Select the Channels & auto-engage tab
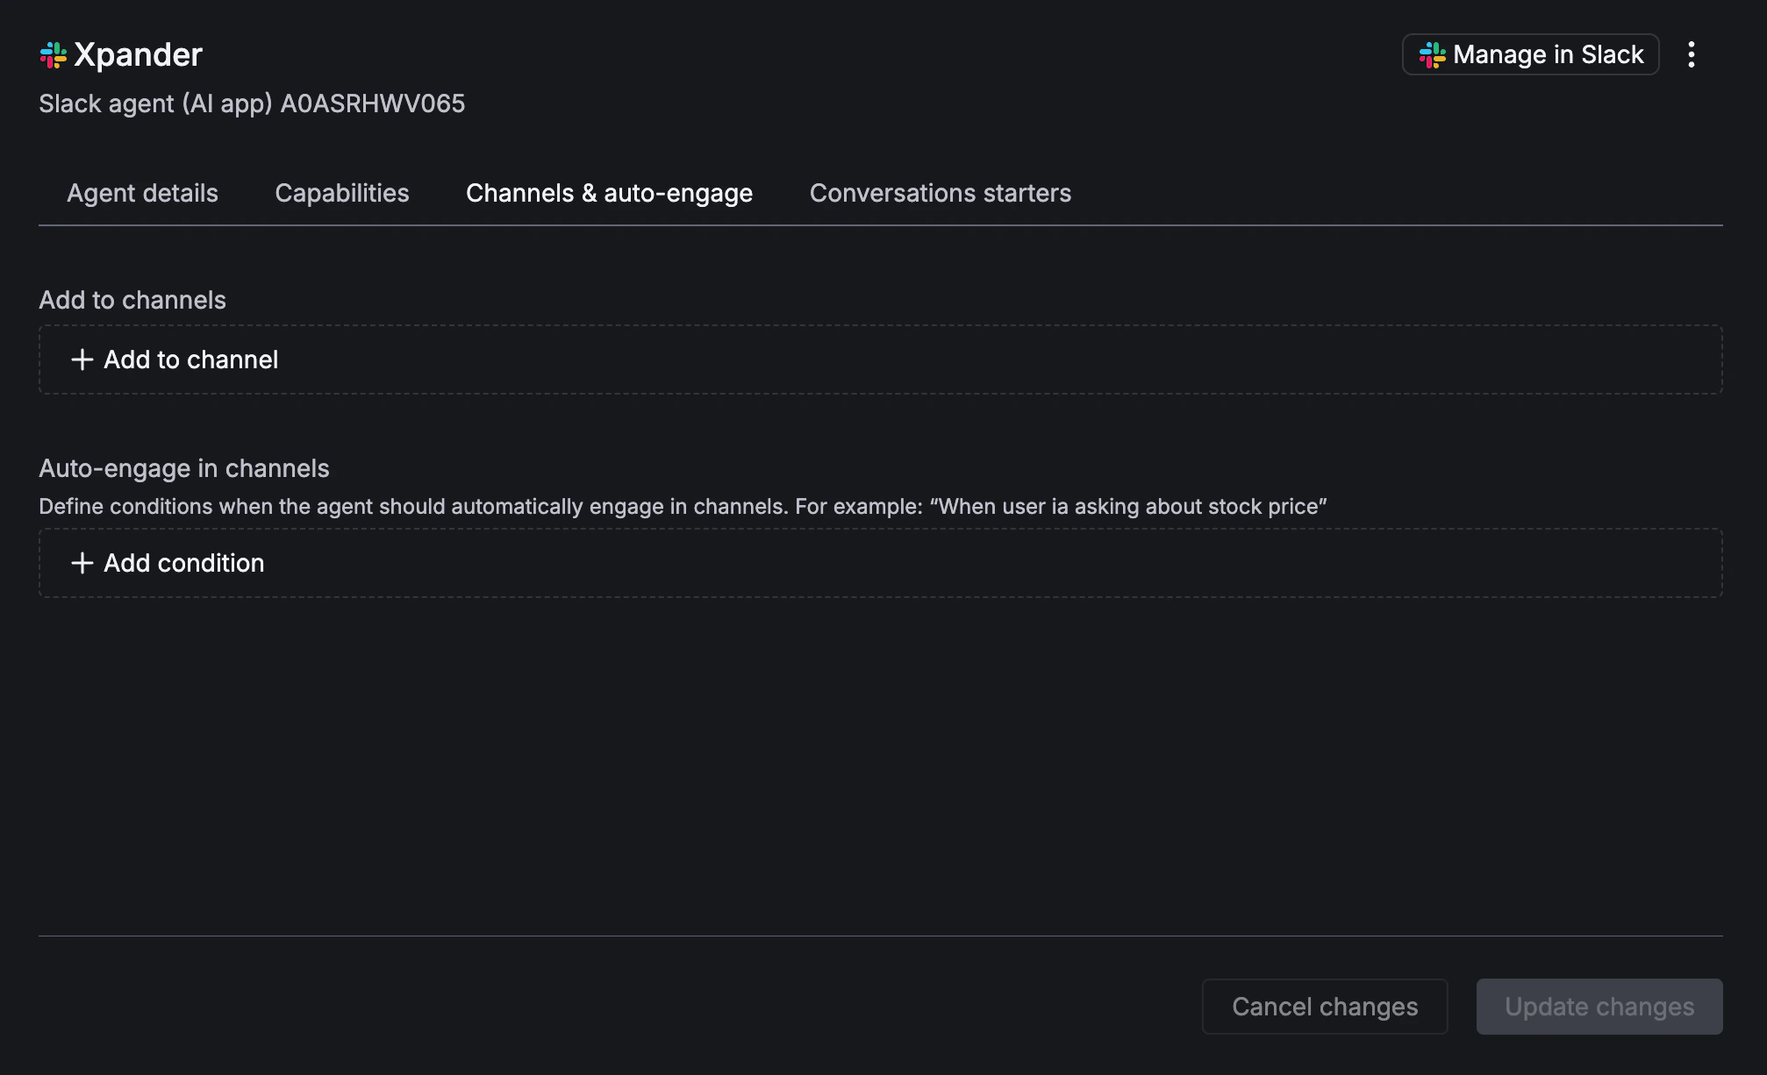The height and width of the screenshot is (1075, 1767). coord(609,193)
